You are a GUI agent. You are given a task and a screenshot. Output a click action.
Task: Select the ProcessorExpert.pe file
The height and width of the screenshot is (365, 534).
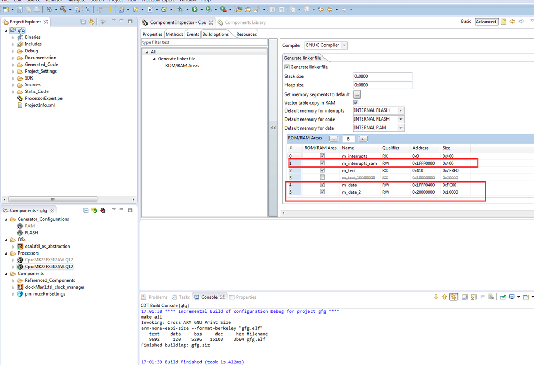coord(43,98)
